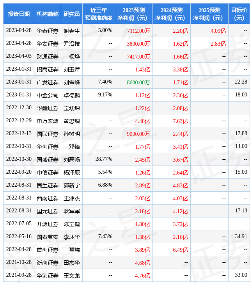This screenshot has height=285, width=250.
Task: Select 广发证券 institution cell
Action: coord(48,82)
